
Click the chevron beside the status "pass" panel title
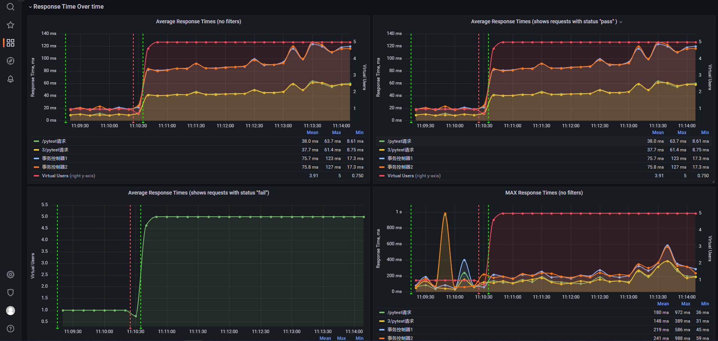coord(621,22)
